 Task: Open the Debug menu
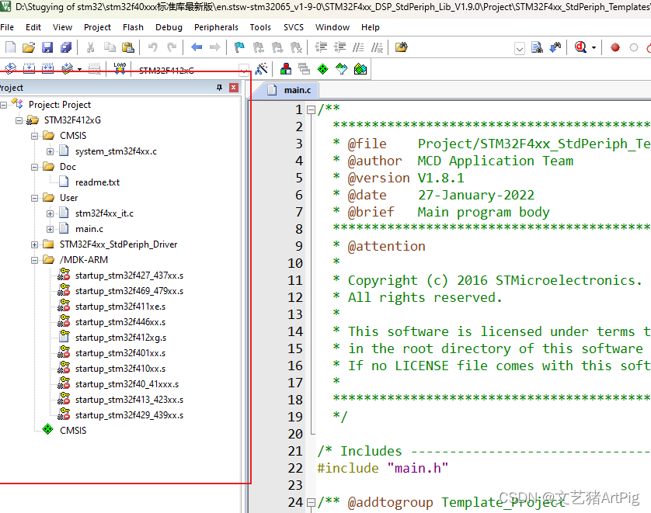[x=169, y=27]
